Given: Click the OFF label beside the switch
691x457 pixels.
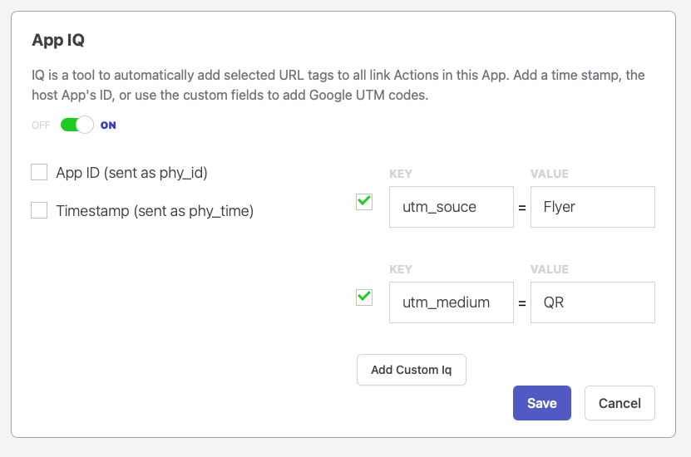Looking at the screenshot, I should [42, 125].
